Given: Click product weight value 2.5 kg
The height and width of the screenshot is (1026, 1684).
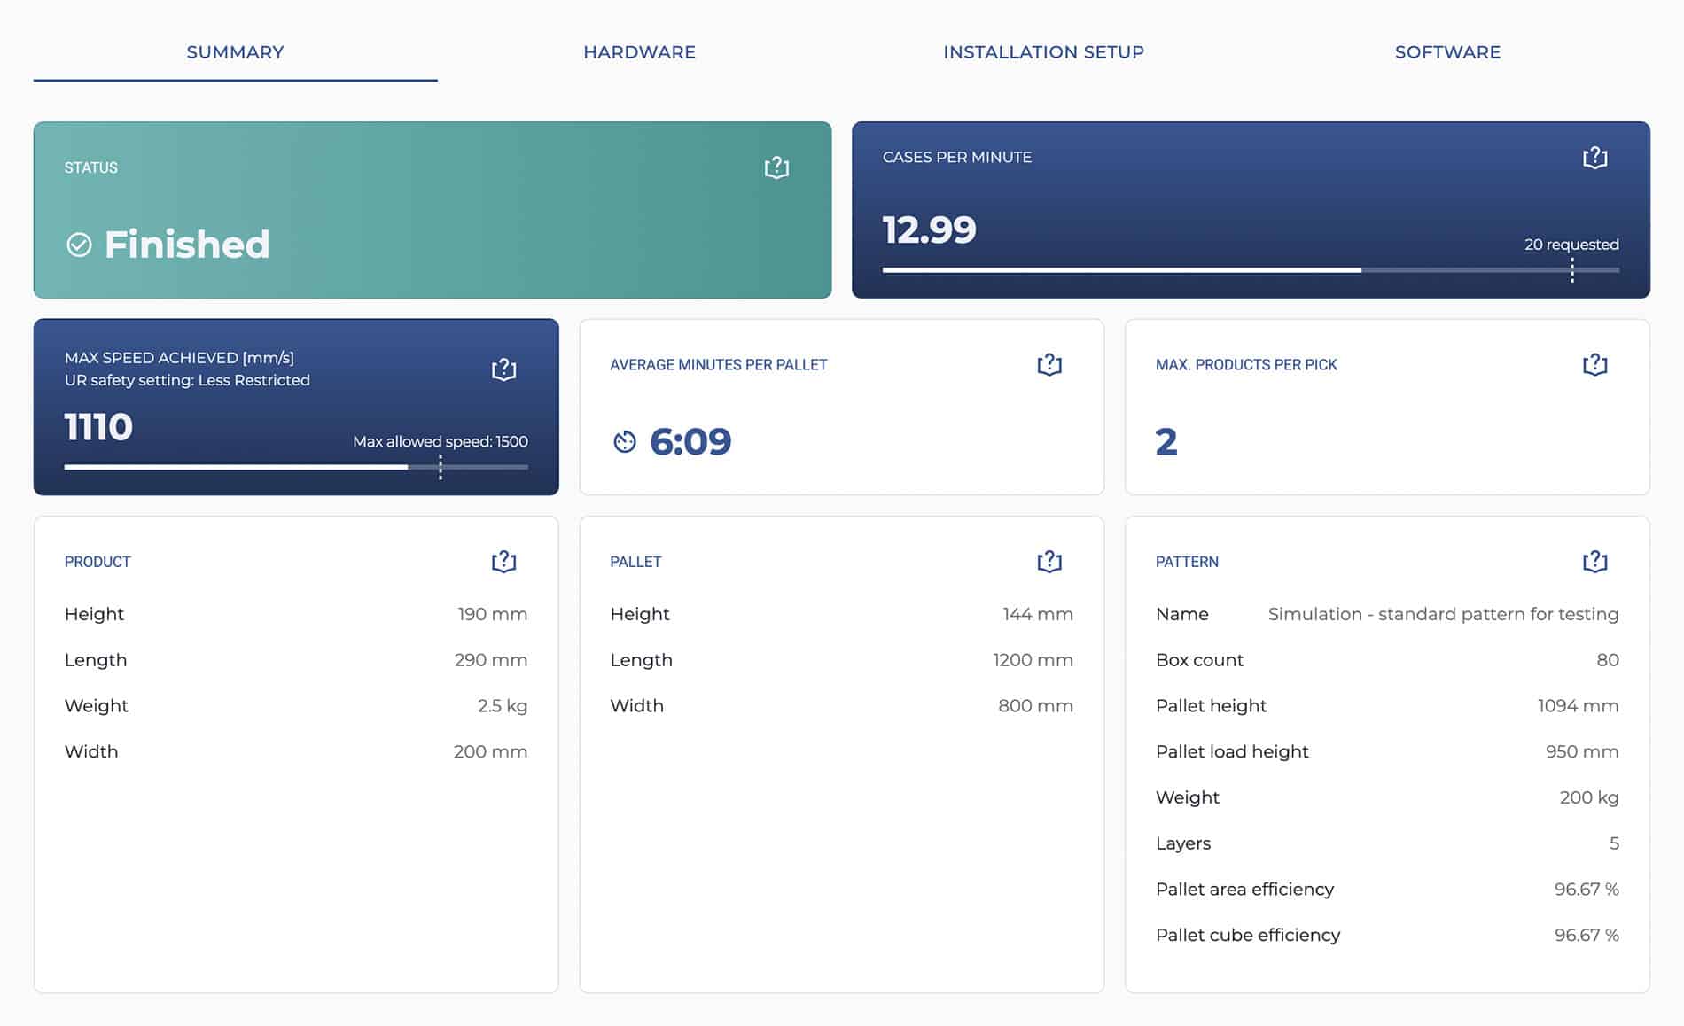Looking at the screenshot, I should (503, 706).
